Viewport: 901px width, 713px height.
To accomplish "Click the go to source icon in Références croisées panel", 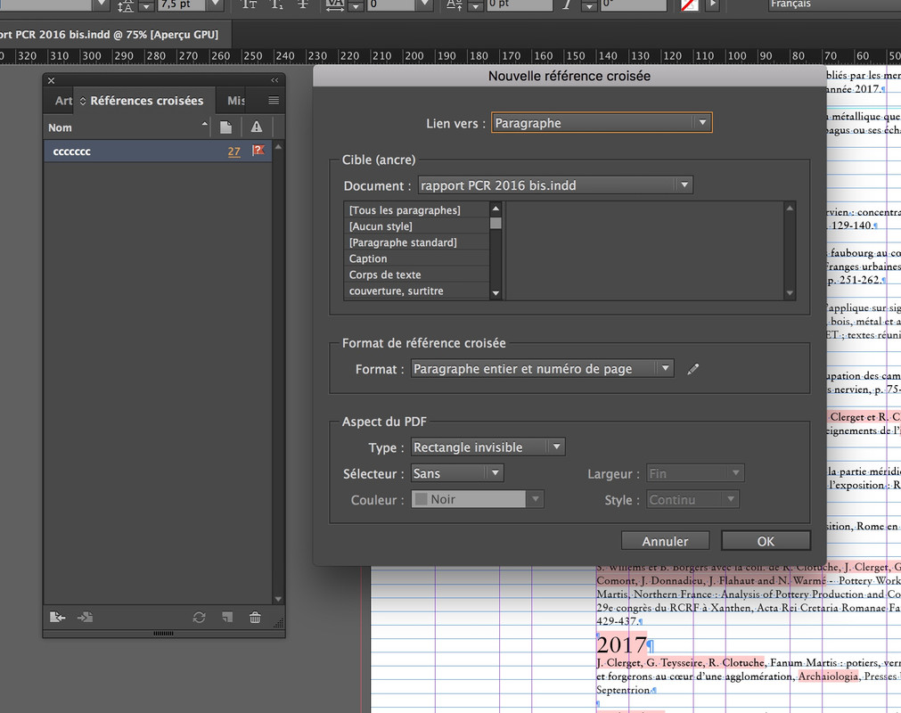I will click(57, 617).
